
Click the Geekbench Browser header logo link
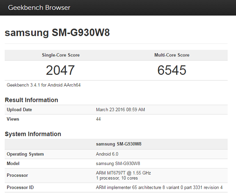(39, 7)
